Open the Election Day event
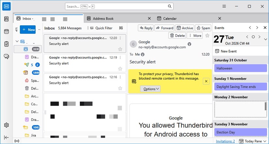Image resolution: width=269 pixels, height=144 pixels. (241, 132)
